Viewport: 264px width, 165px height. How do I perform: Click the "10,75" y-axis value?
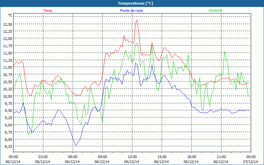[x=8, y=75]
